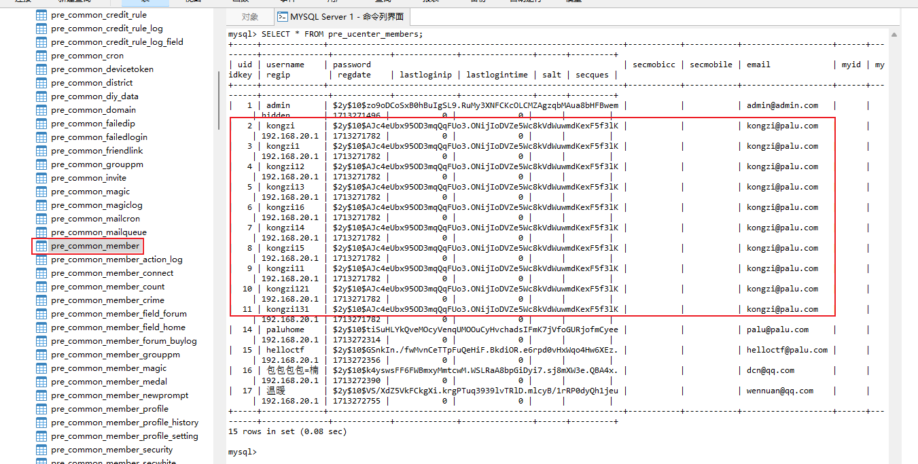Click the table icon for pre_common_invite

coord(41,178)
